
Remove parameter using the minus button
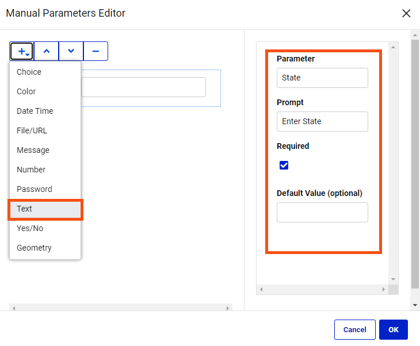point(96,51)
